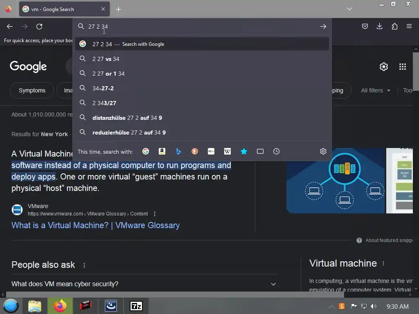This screenshot has width=419, height=314.
Task: Choose suggestion '2 27 vs 34'
Action: (x=202, y=59)
